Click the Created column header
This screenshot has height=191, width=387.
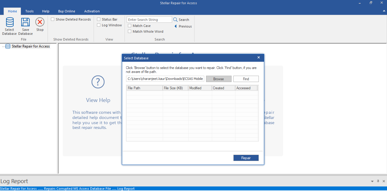[224, 88]
